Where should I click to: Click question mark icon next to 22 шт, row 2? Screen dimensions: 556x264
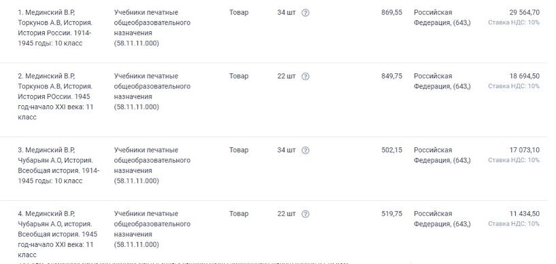[x=305, y=77]
